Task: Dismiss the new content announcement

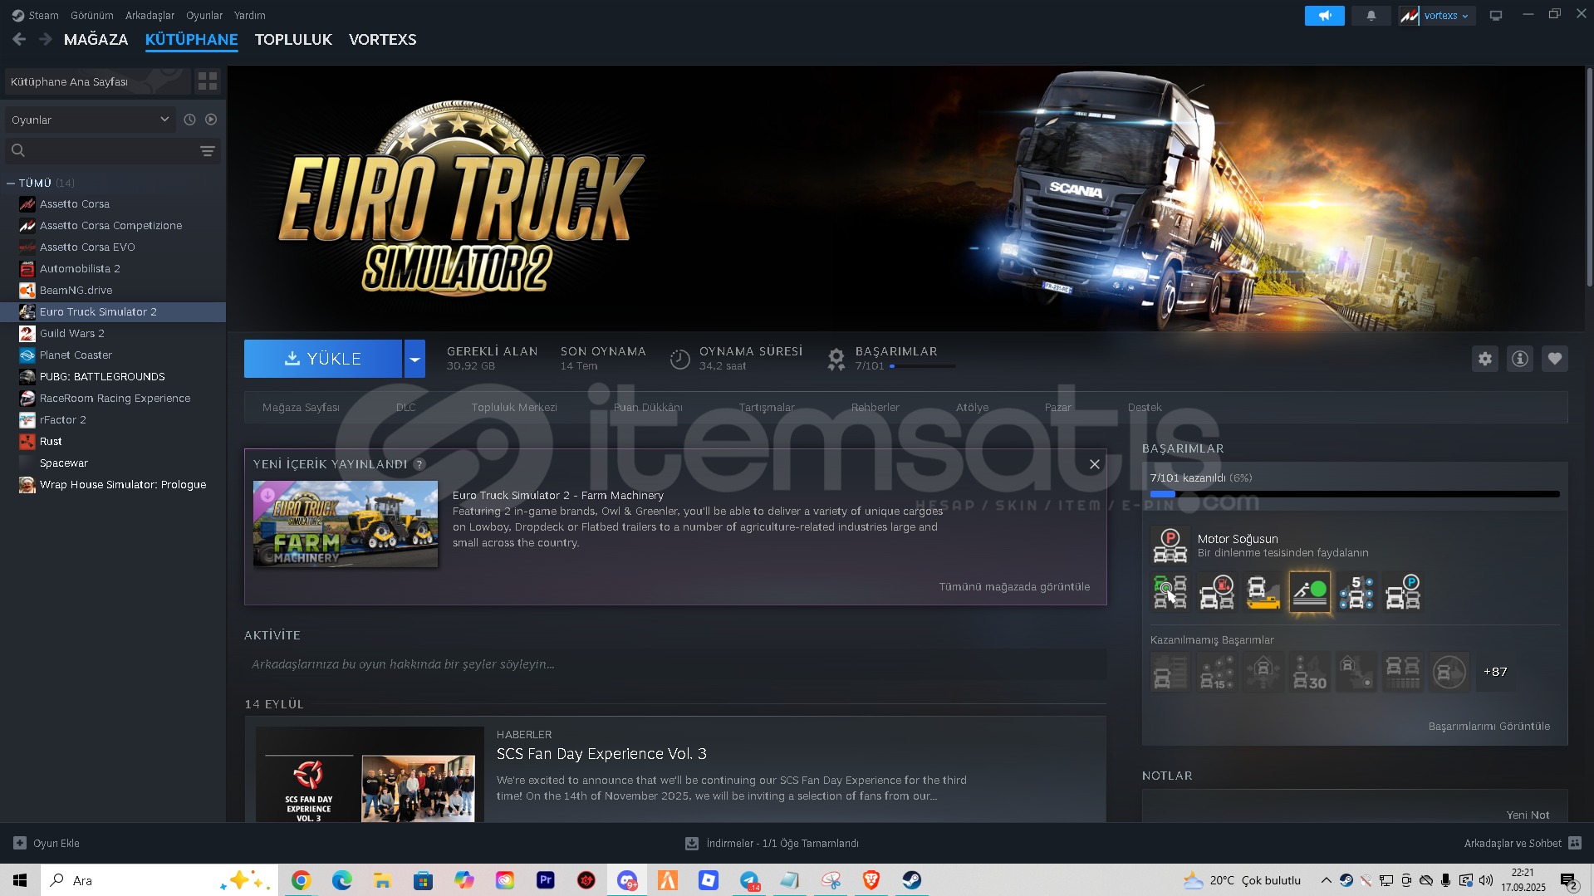Action: 1095,464
